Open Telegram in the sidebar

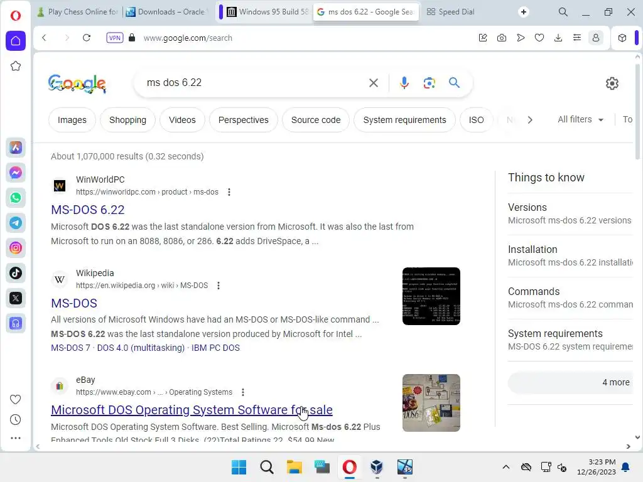pyautogui.click(x=16, y=223)
